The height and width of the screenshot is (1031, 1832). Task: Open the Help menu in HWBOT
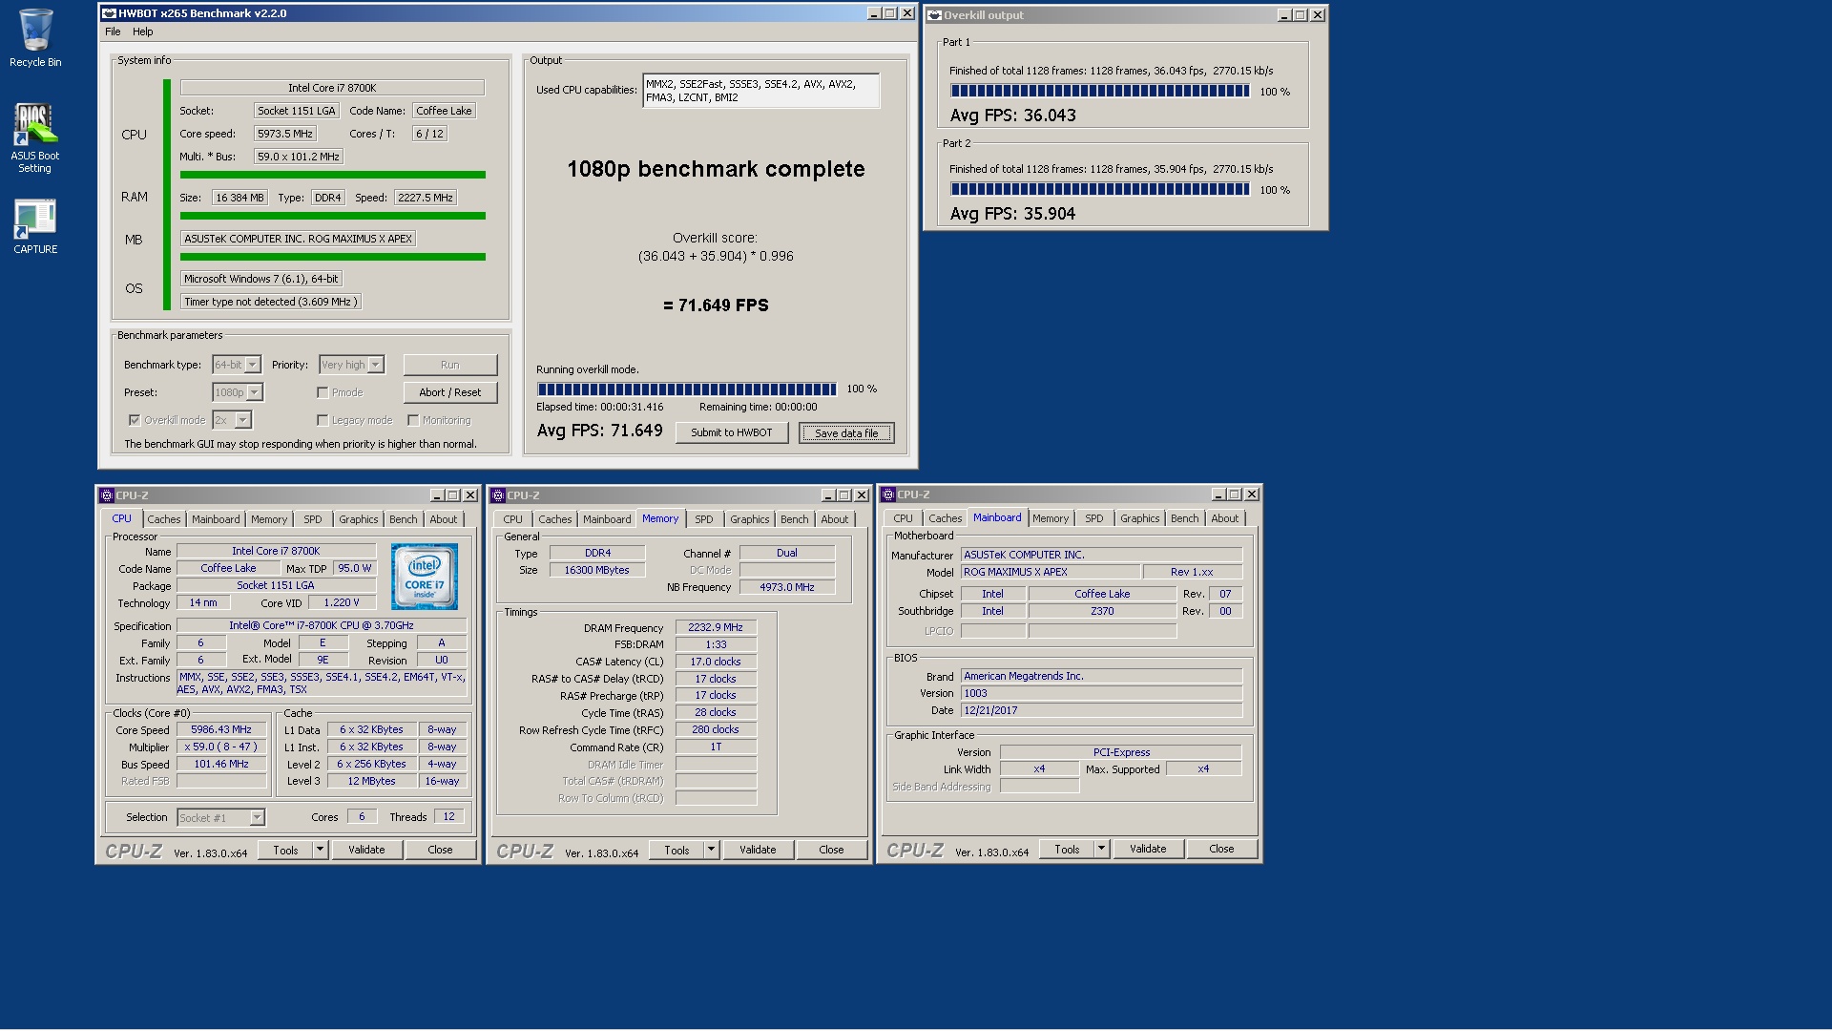click(x=143, y=32)
